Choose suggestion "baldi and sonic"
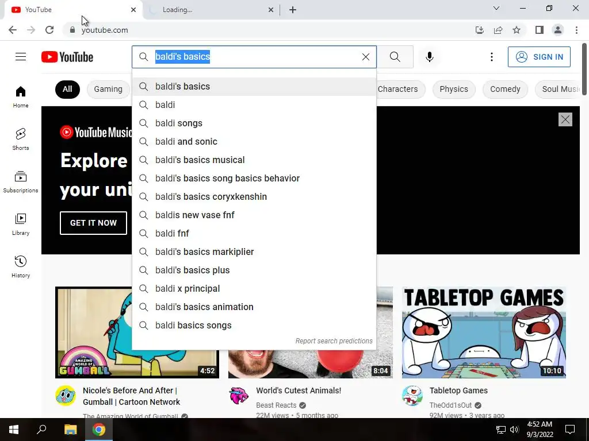Image resolution: width=589 pixels, height=441 pixels. click(254, 142)
